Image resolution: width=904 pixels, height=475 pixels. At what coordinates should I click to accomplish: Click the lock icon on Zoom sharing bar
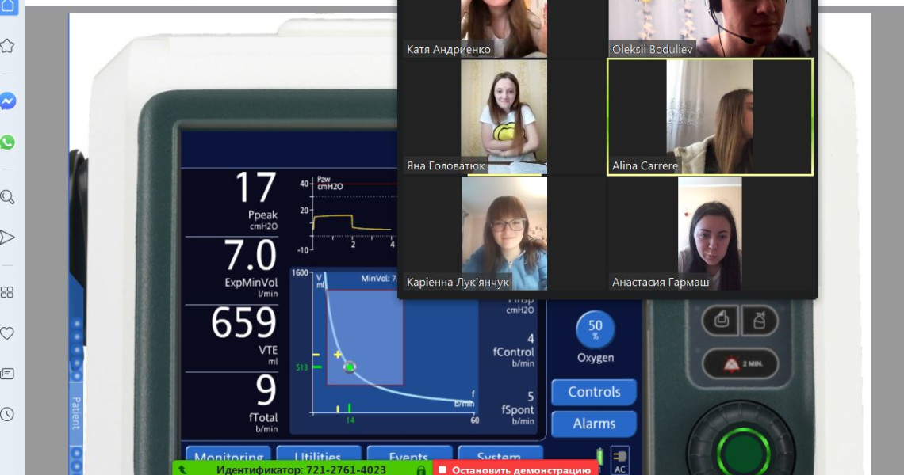(x=421, y=470)
